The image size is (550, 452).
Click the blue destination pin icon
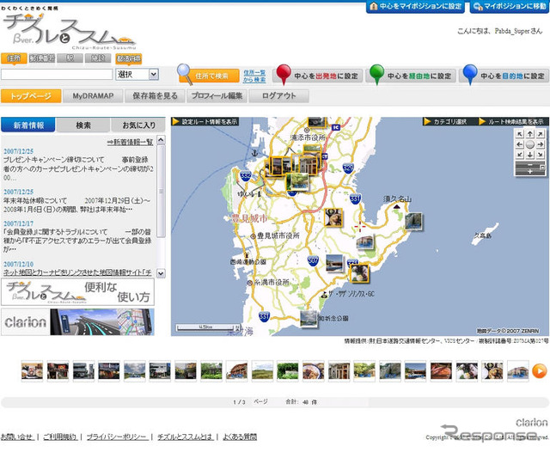tap(470, 73)
